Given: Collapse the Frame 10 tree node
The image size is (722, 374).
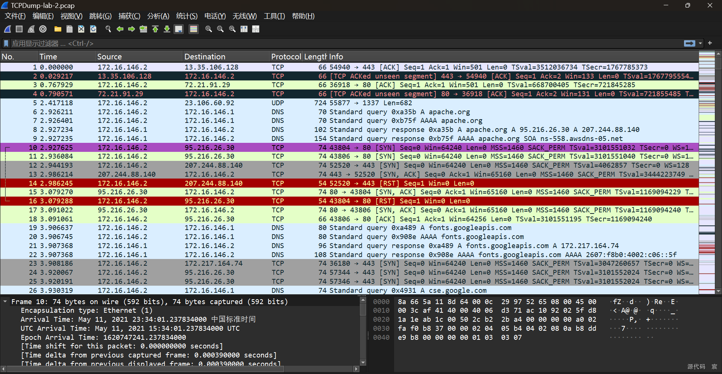Looking at the screenshot, I should [5, 302].
